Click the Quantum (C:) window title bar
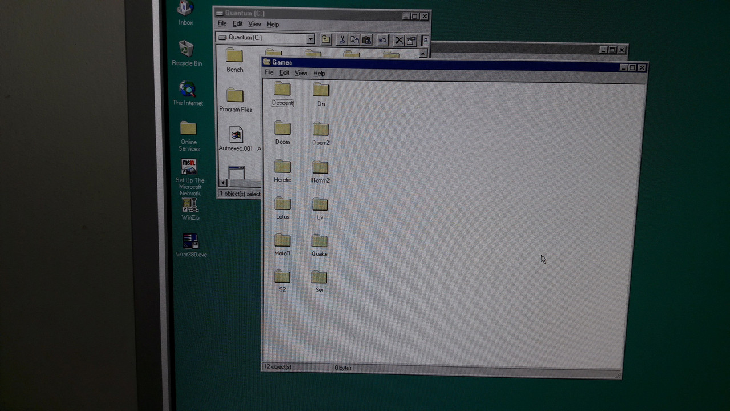Viewport: 730px width, 411px height. [x=322, y=14]
